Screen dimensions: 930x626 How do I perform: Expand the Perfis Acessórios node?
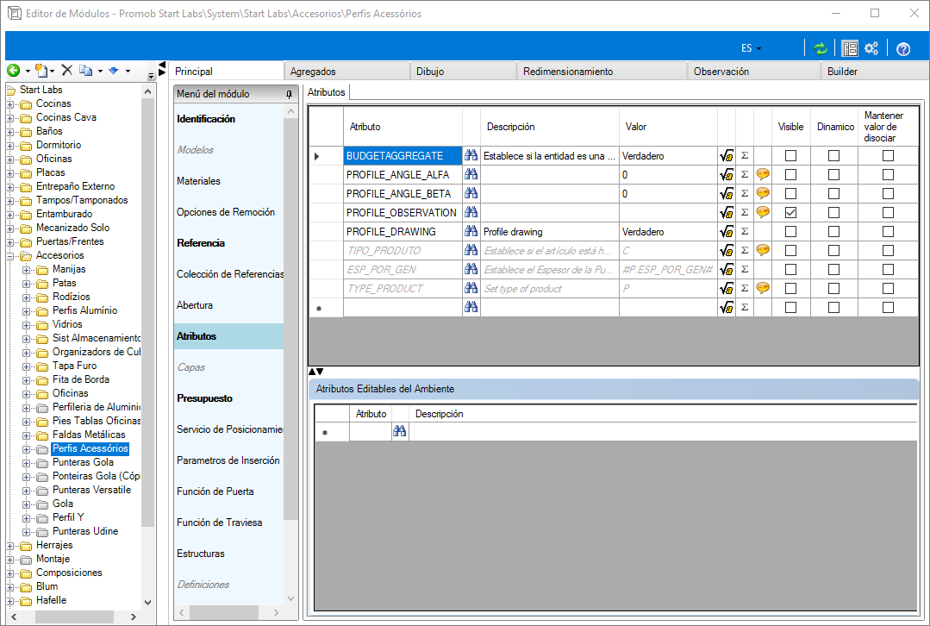coord(26,449)
